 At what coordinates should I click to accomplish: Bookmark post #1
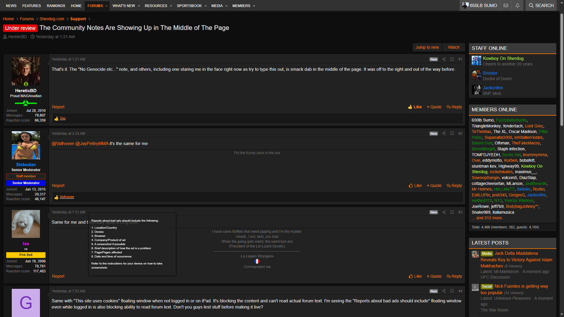[452, 59]
